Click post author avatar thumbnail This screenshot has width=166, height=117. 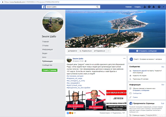tap(69, 60)
